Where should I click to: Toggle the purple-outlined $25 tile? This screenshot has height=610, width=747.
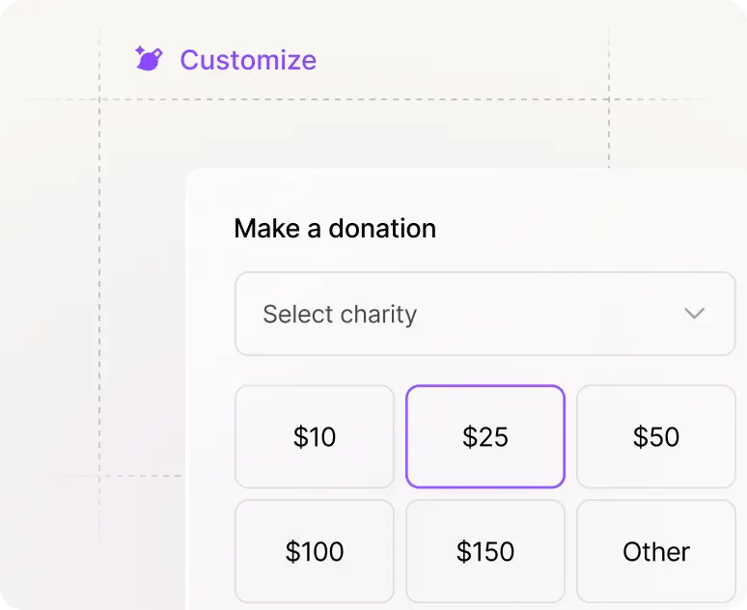[x=484, y=437]
